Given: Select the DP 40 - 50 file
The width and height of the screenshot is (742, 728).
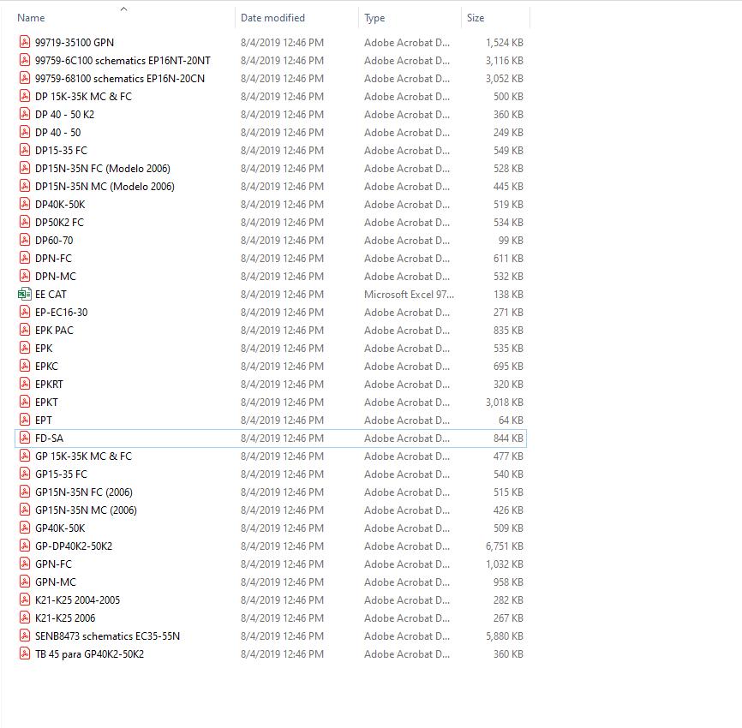Looking at the screenshot, I should coord(57,133).
